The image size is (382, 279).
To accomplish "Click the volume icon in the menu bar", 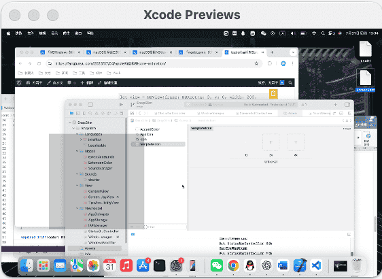I will pos(292,33).
